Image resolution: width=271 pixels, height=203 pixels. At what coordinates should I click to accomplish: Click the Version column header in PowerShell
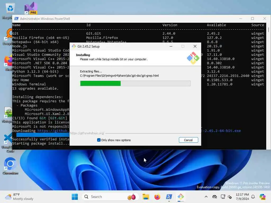[170, 25]
